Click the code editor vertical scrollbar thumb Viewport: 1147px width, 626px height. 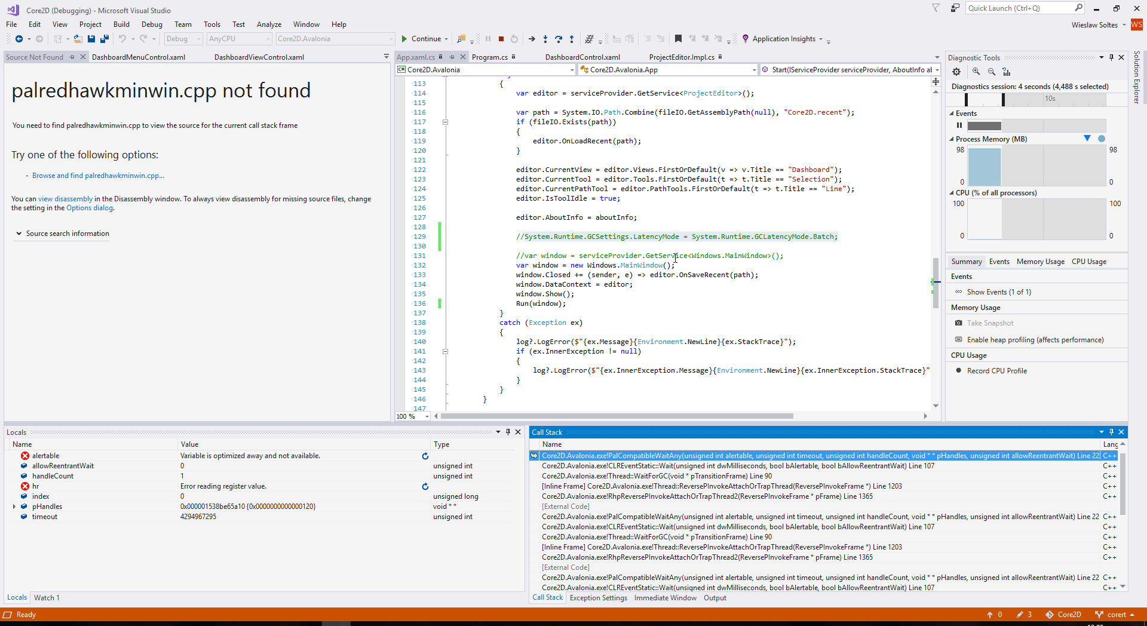pyautogui.click(x=936, y=283)
